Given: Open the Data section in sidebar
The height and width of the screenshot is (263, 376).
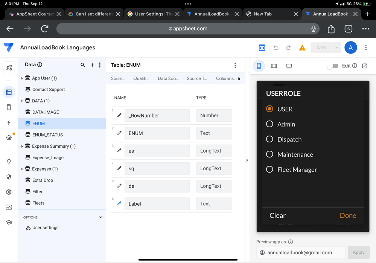Looking at the screenshot, I should (x=9, y=92).
